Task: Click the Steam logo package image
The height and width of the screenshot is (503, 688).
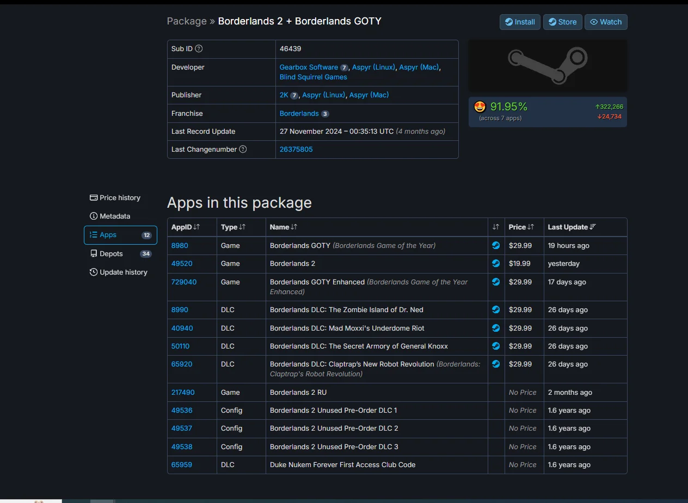Action: pyautogui.click(x=548, y=66)
